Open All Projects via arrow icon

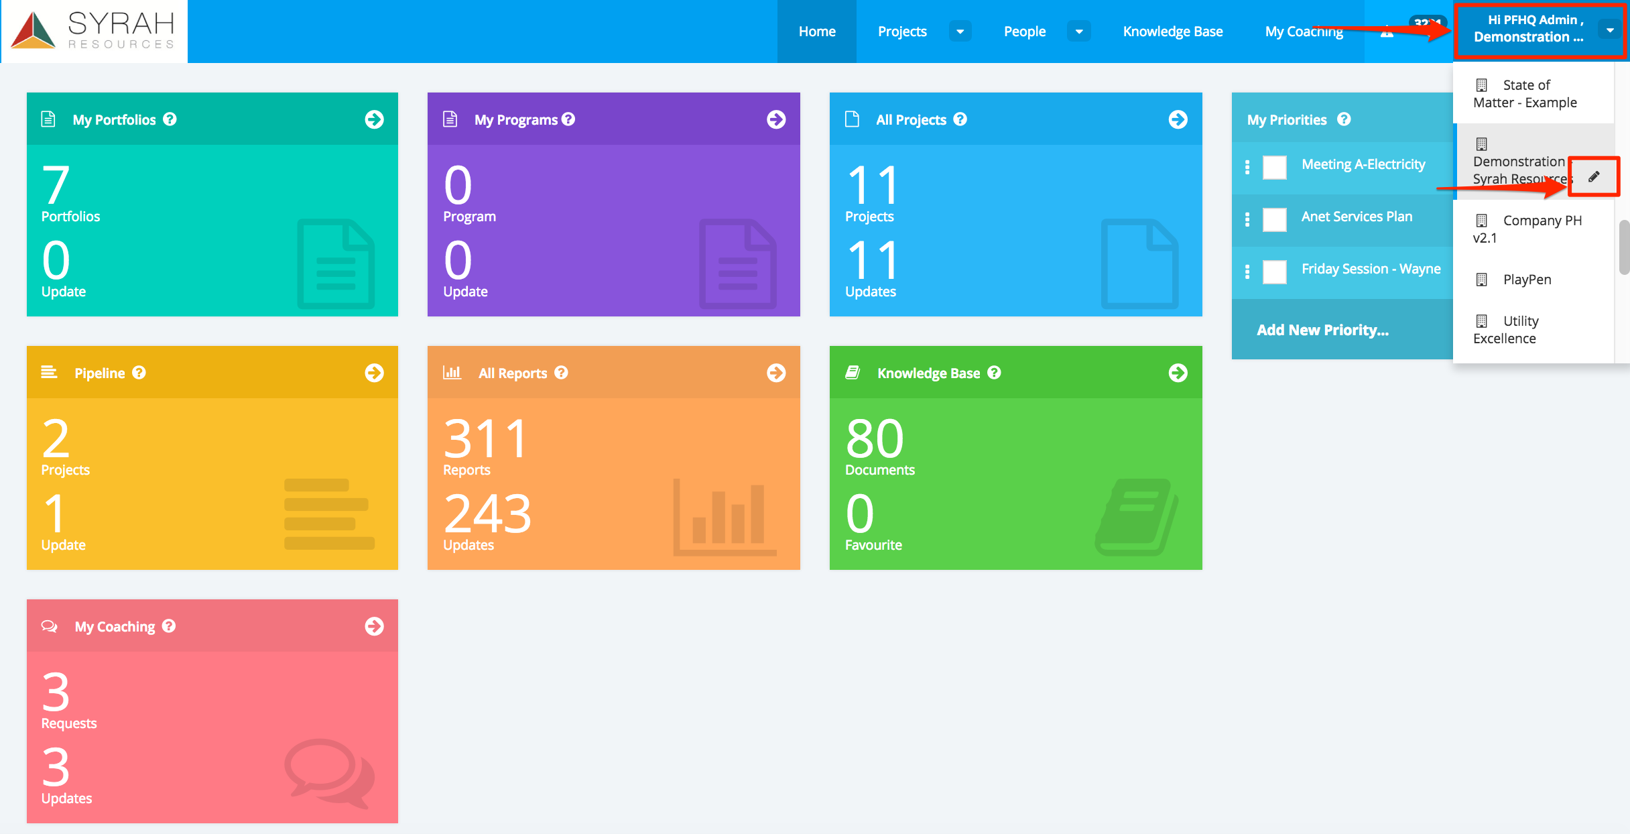(1178, 119)
